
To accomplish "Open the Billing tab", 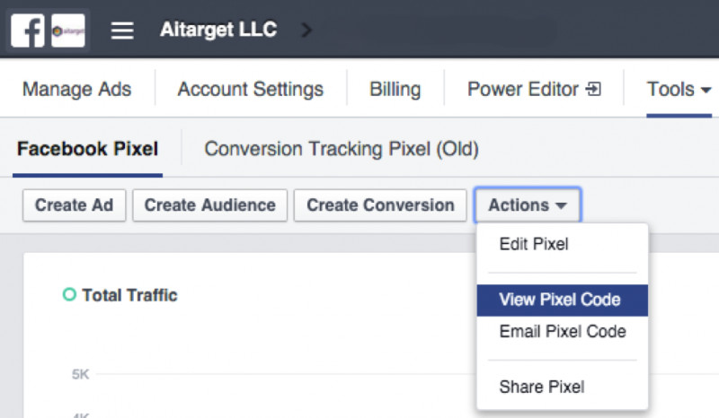I will [395, 89].
